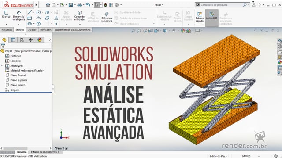Open Esboço rápido tool
The image size is (282, 158).
click(x=200, y=17)
